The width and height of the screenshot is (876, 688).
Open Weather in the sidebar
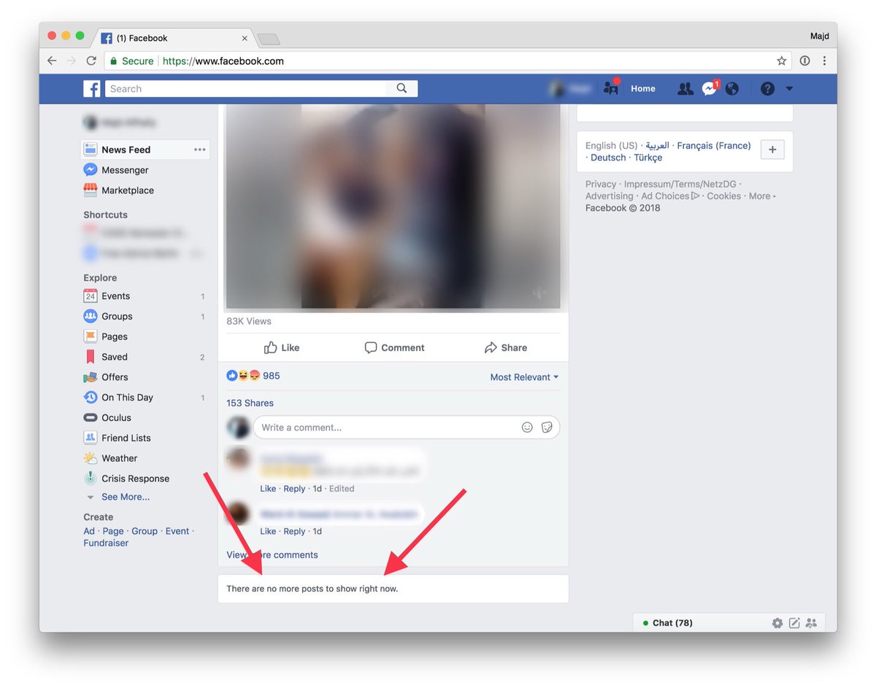tap(119, 458)
